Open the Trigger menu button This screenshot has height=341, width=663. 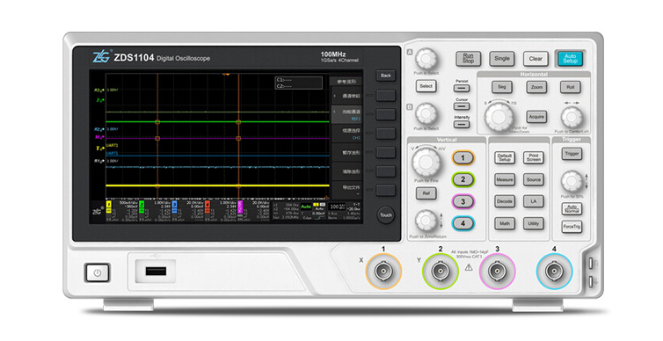tap(572, 154)
